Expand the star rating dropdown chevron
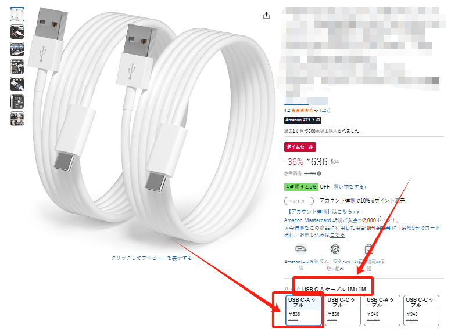This screenshot has height=329, width=451. [x=316, y=110]
